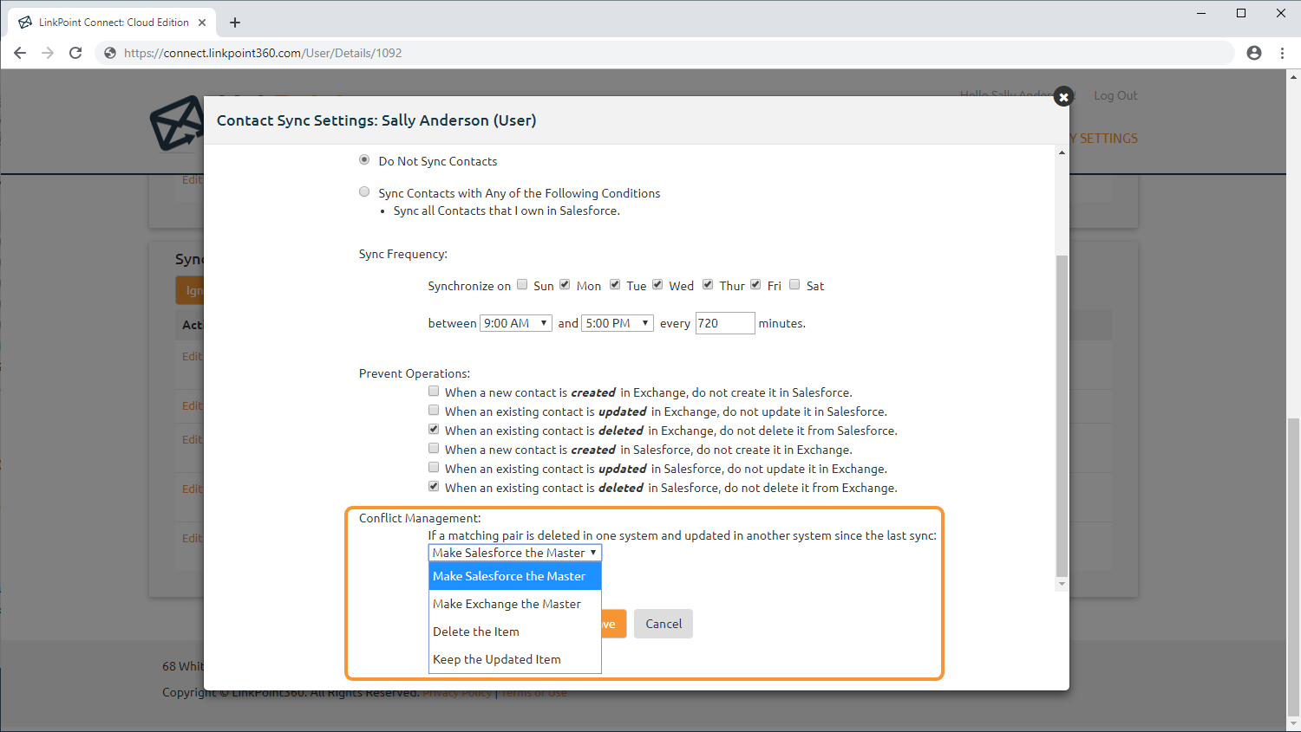Check prevent Salesforce updates reaching Exchange

[x=434, y=468]
